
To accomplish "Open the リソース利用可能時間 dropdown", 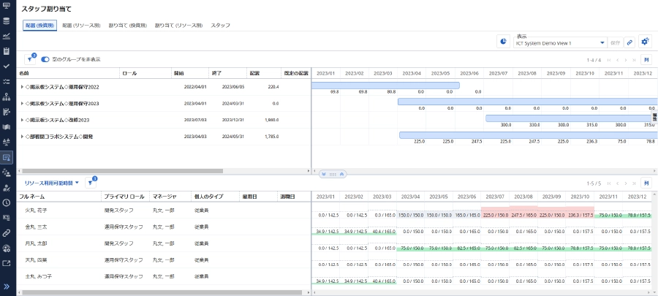I will click(51, 183).
